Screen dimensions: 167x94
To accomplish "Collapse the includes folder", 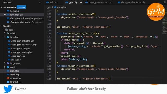I will point(5,37).
